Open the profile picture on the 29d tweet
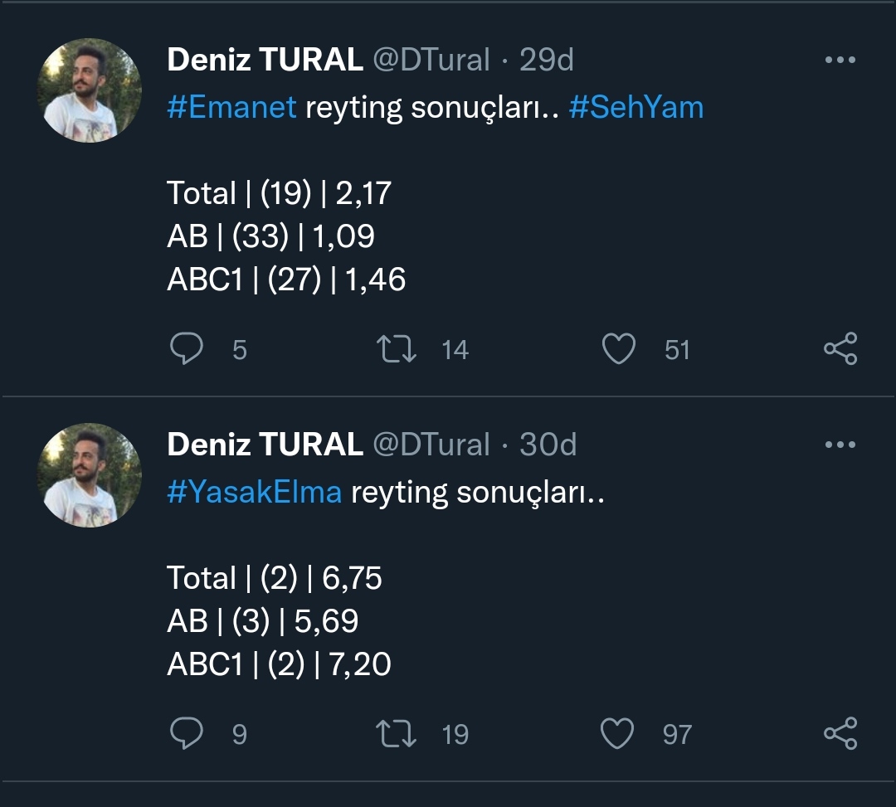The width and height of the screenshot is (896, 807). tap(90, 90)
